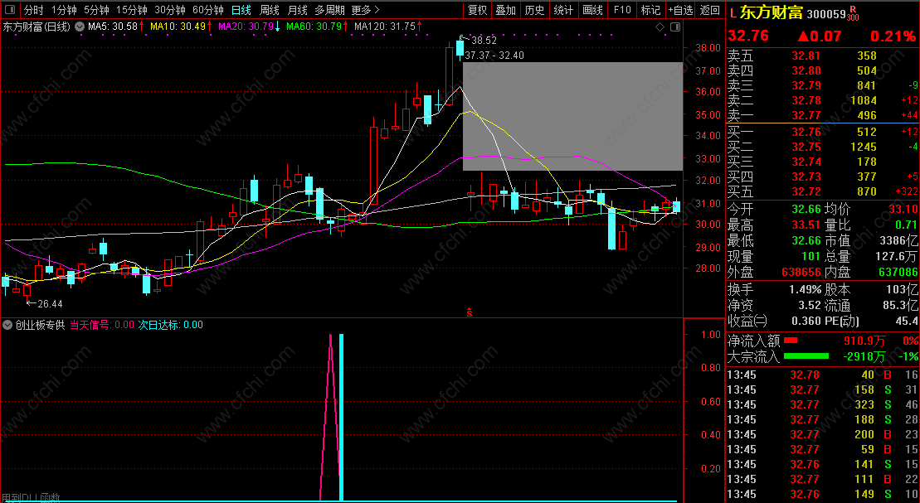This screenshot has width=920, height=503.
Task: Open the 东方财富(日线) indicator settings dropdown
Action: coord(79,27)
